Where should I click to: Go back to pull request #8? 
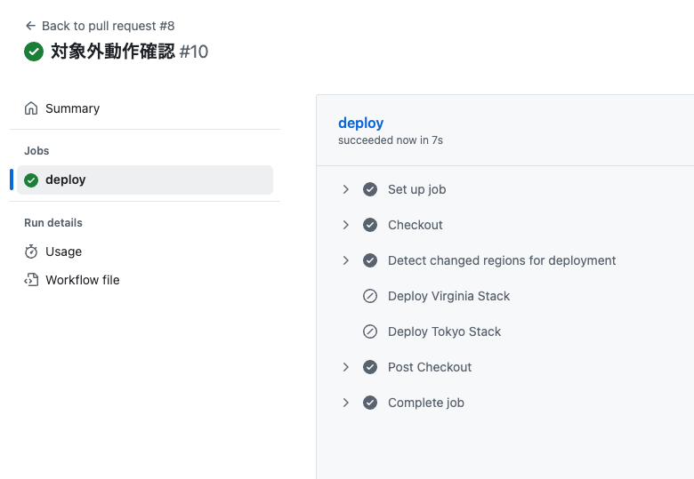108,26
